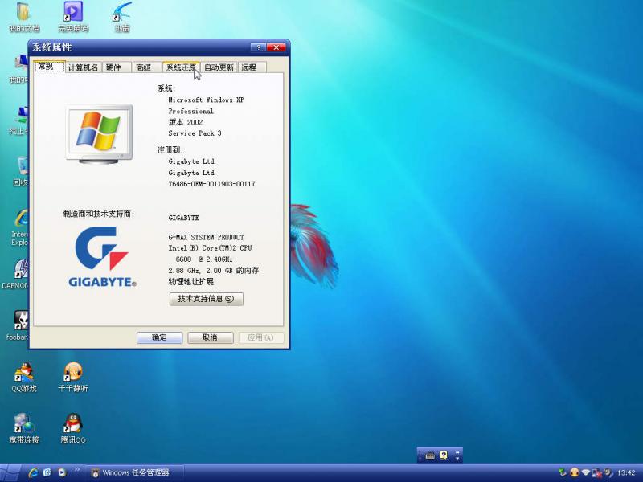Click the taskbar clock showing 13:42

point(626,473)
